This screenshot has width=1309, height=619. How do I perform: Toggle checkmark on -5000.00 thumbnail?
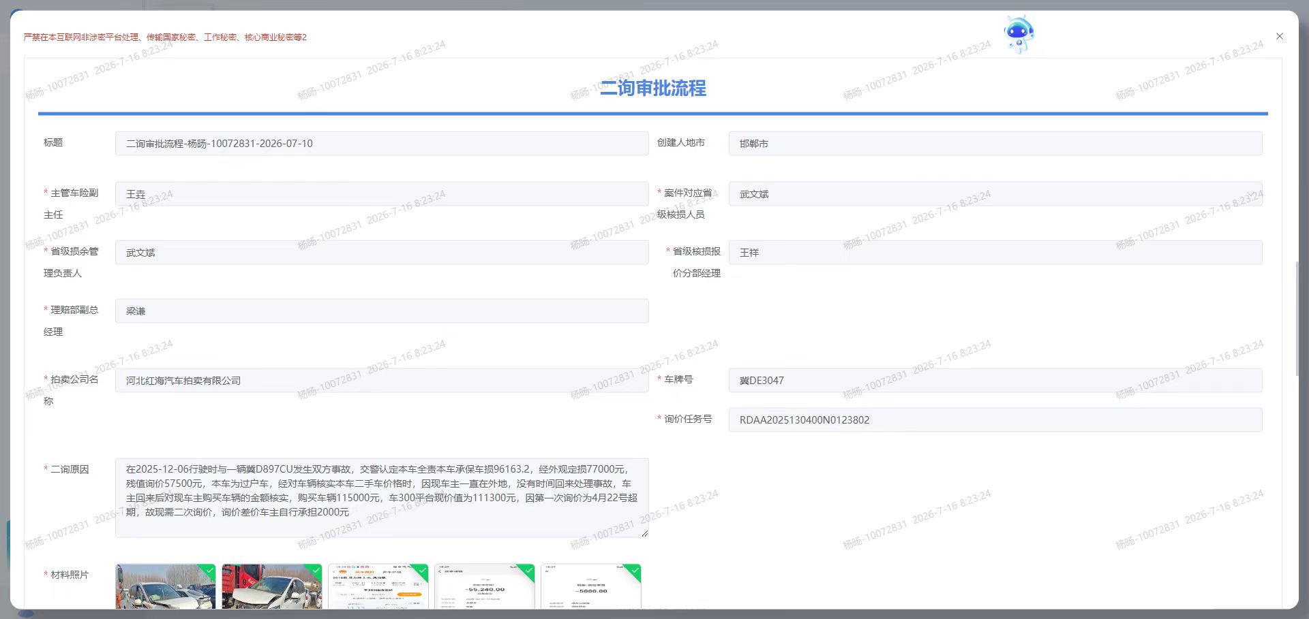point(634,571)
